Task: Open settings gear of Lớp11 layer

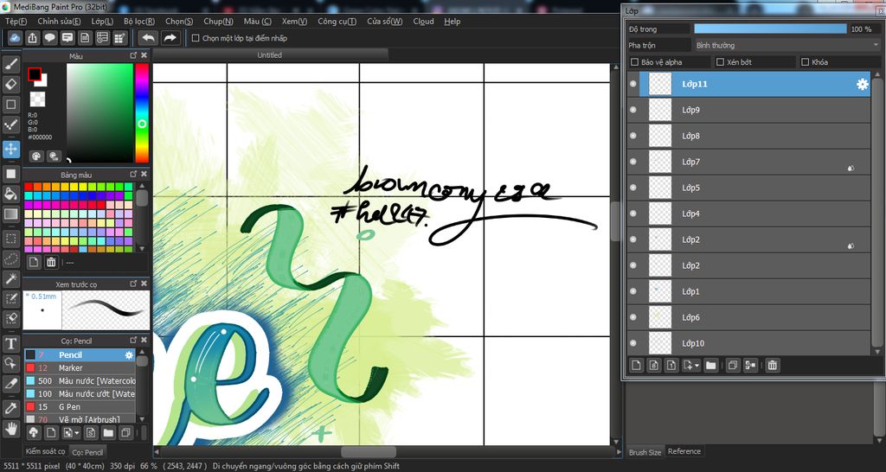Action: 863,84
